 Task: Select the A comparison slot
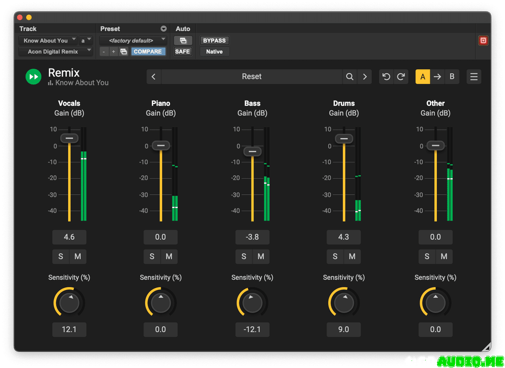[423, 77]
